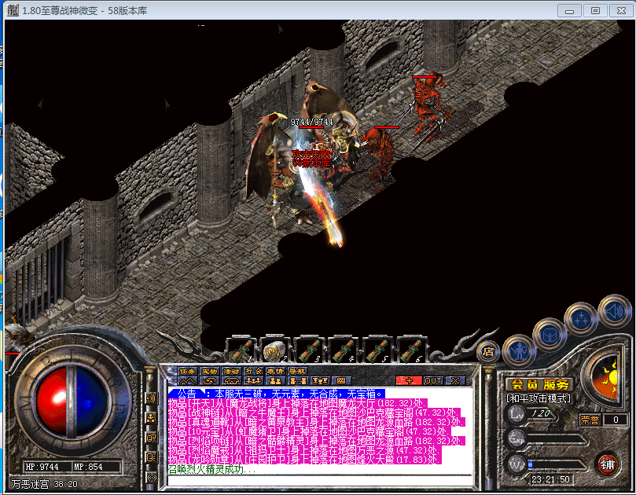Switch the 和平攻击模式 attack mode
Viewport: 636px width, 495px height.
click(539, 398)
